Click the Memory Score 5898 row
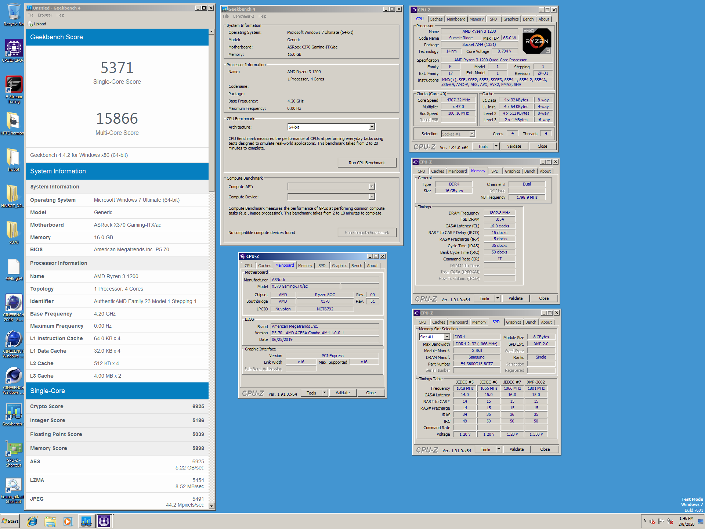Viewport: 705px width, 529px height. pos(117,448)
